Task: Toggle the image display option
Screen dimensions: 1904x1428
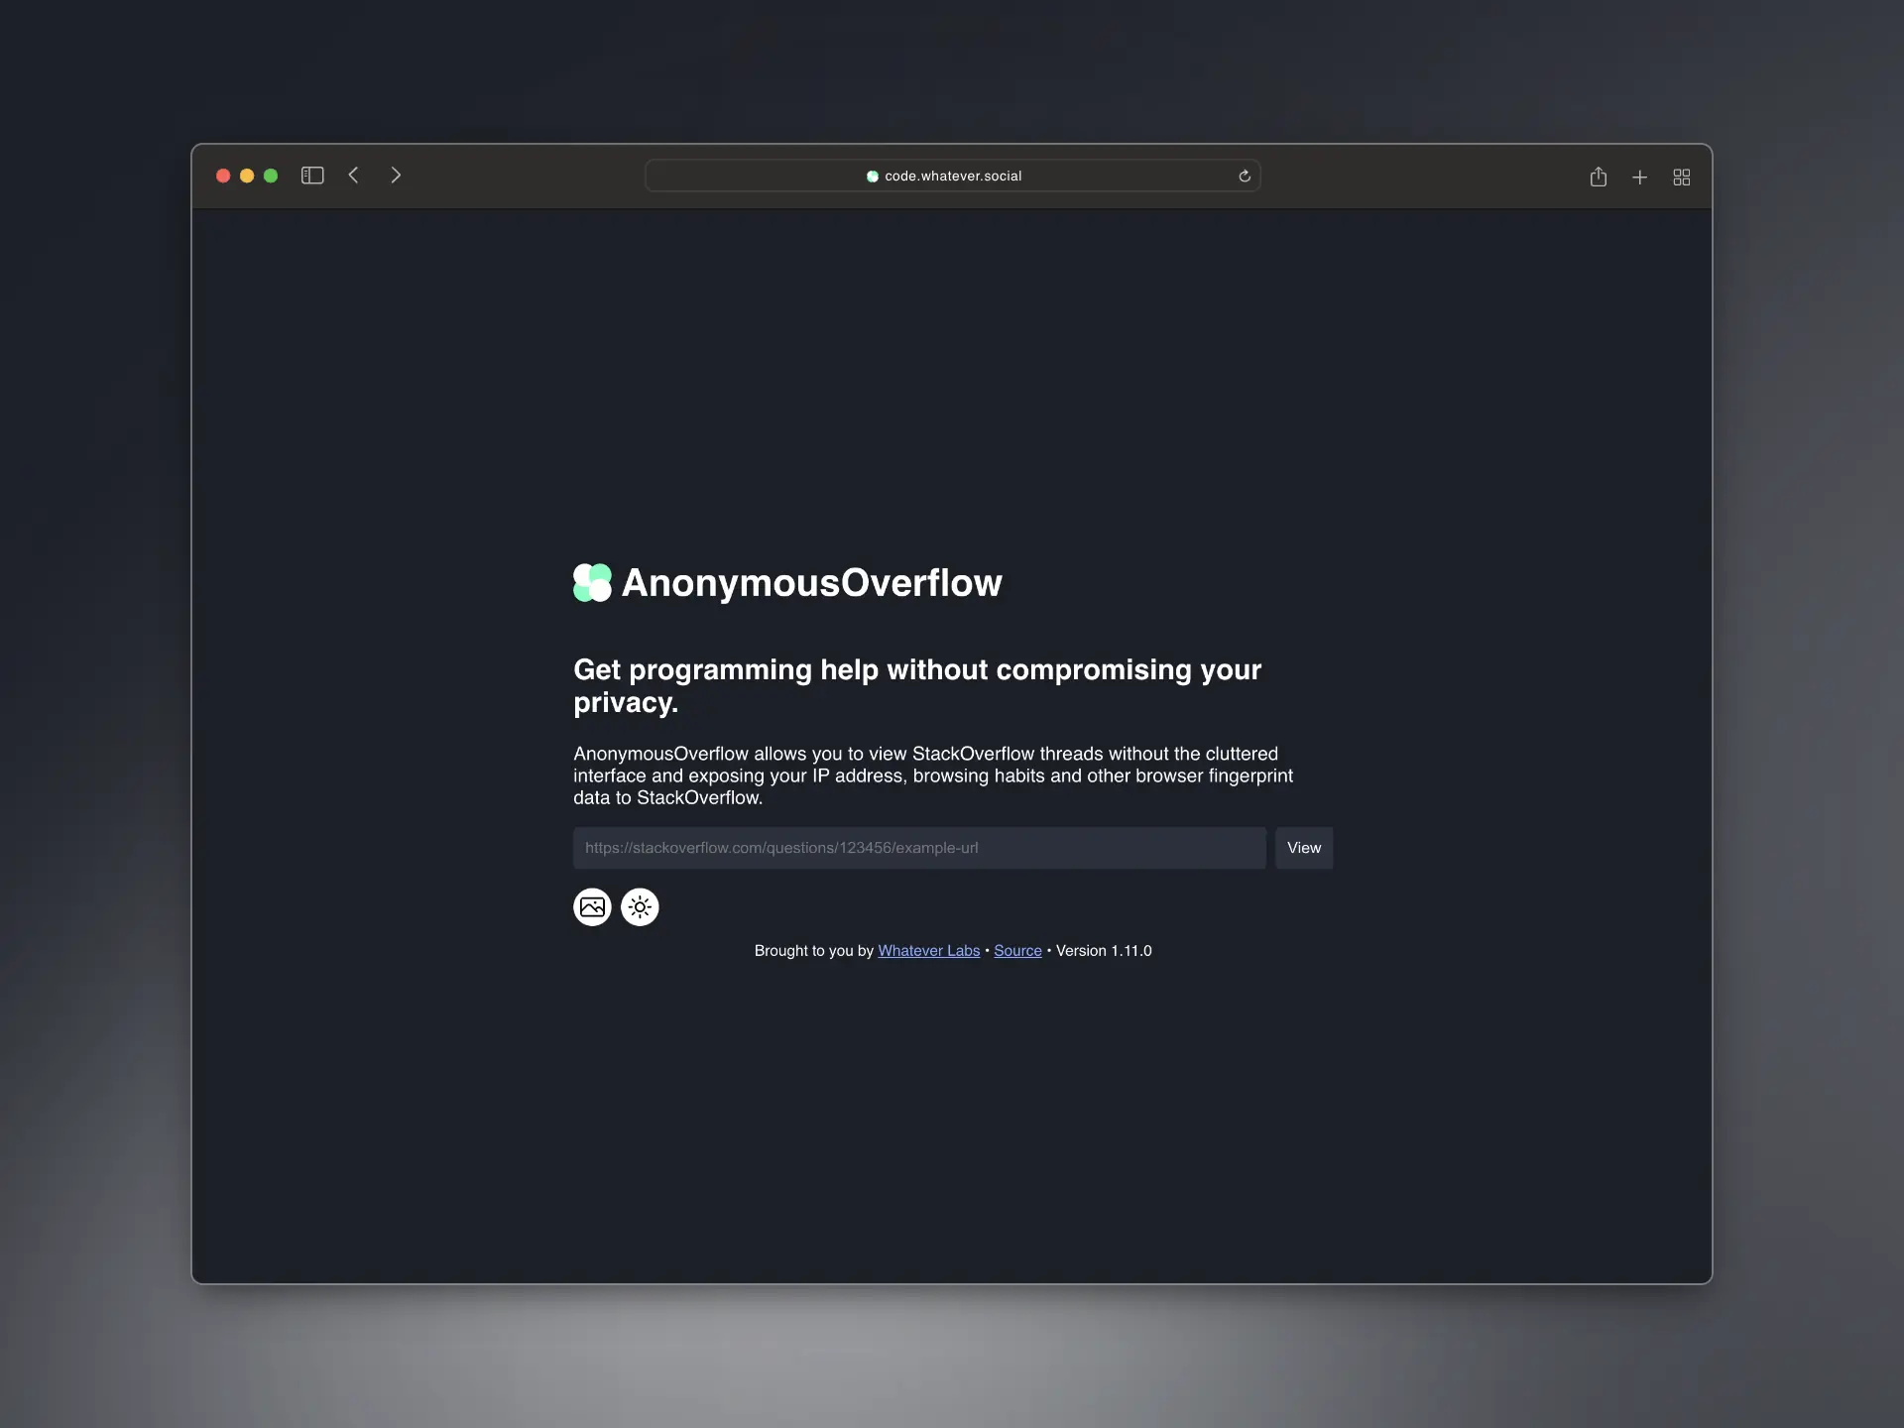Action: click(x=592, y=906)
